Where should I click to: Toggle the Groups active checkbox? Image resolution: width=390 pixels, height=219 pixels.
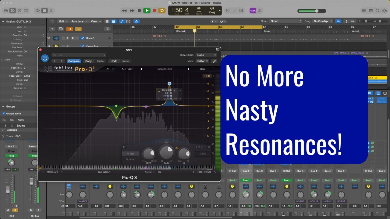coord(4,113)
